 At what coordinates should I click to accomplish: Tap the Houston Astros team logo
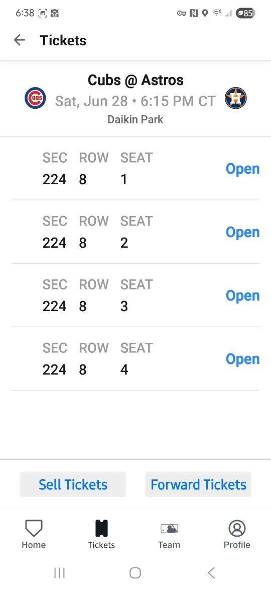[236, 98]
